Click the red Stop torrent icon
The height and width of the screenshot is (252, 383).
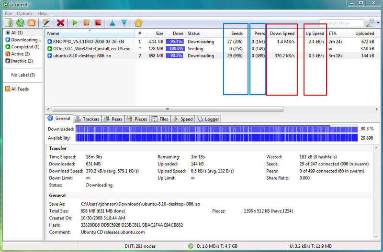[98, 23]
